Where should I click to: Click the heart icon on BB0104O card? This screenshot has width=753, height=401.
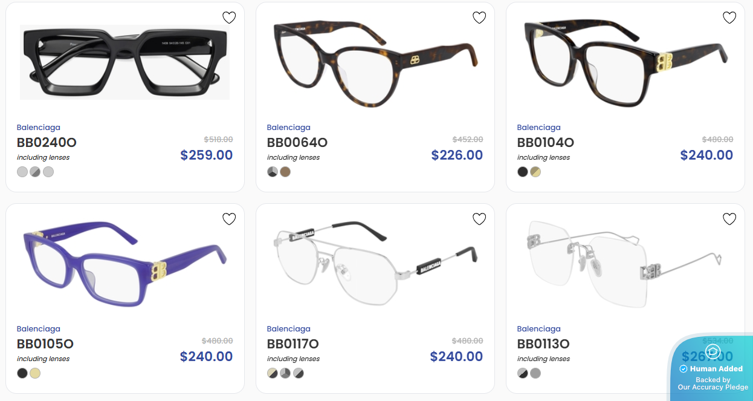[729, 18]
